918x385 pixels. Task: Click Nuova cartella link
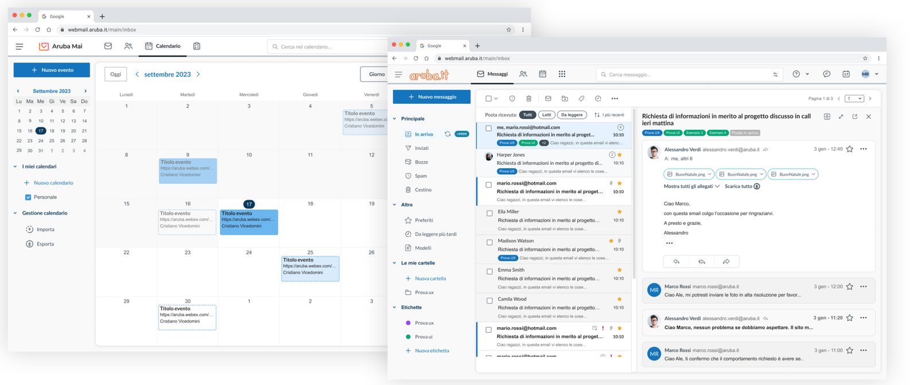430,278
